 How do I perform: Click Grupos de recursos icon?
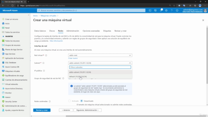click(x=3, y=45)
